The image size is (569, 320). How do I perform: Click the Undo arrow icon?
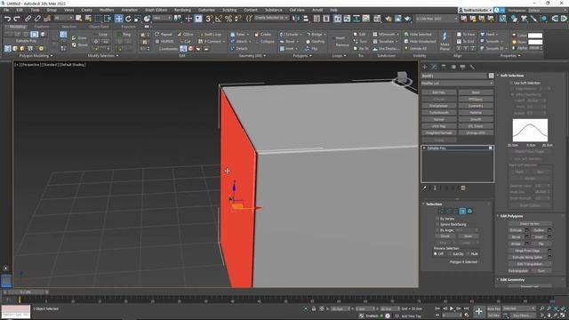[7, 19]
